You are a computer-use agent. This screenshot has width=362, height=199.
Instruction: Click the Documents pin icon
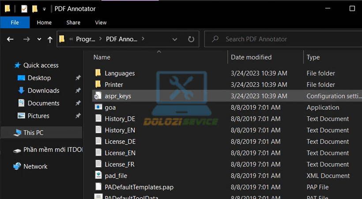(x=78, y=103)
